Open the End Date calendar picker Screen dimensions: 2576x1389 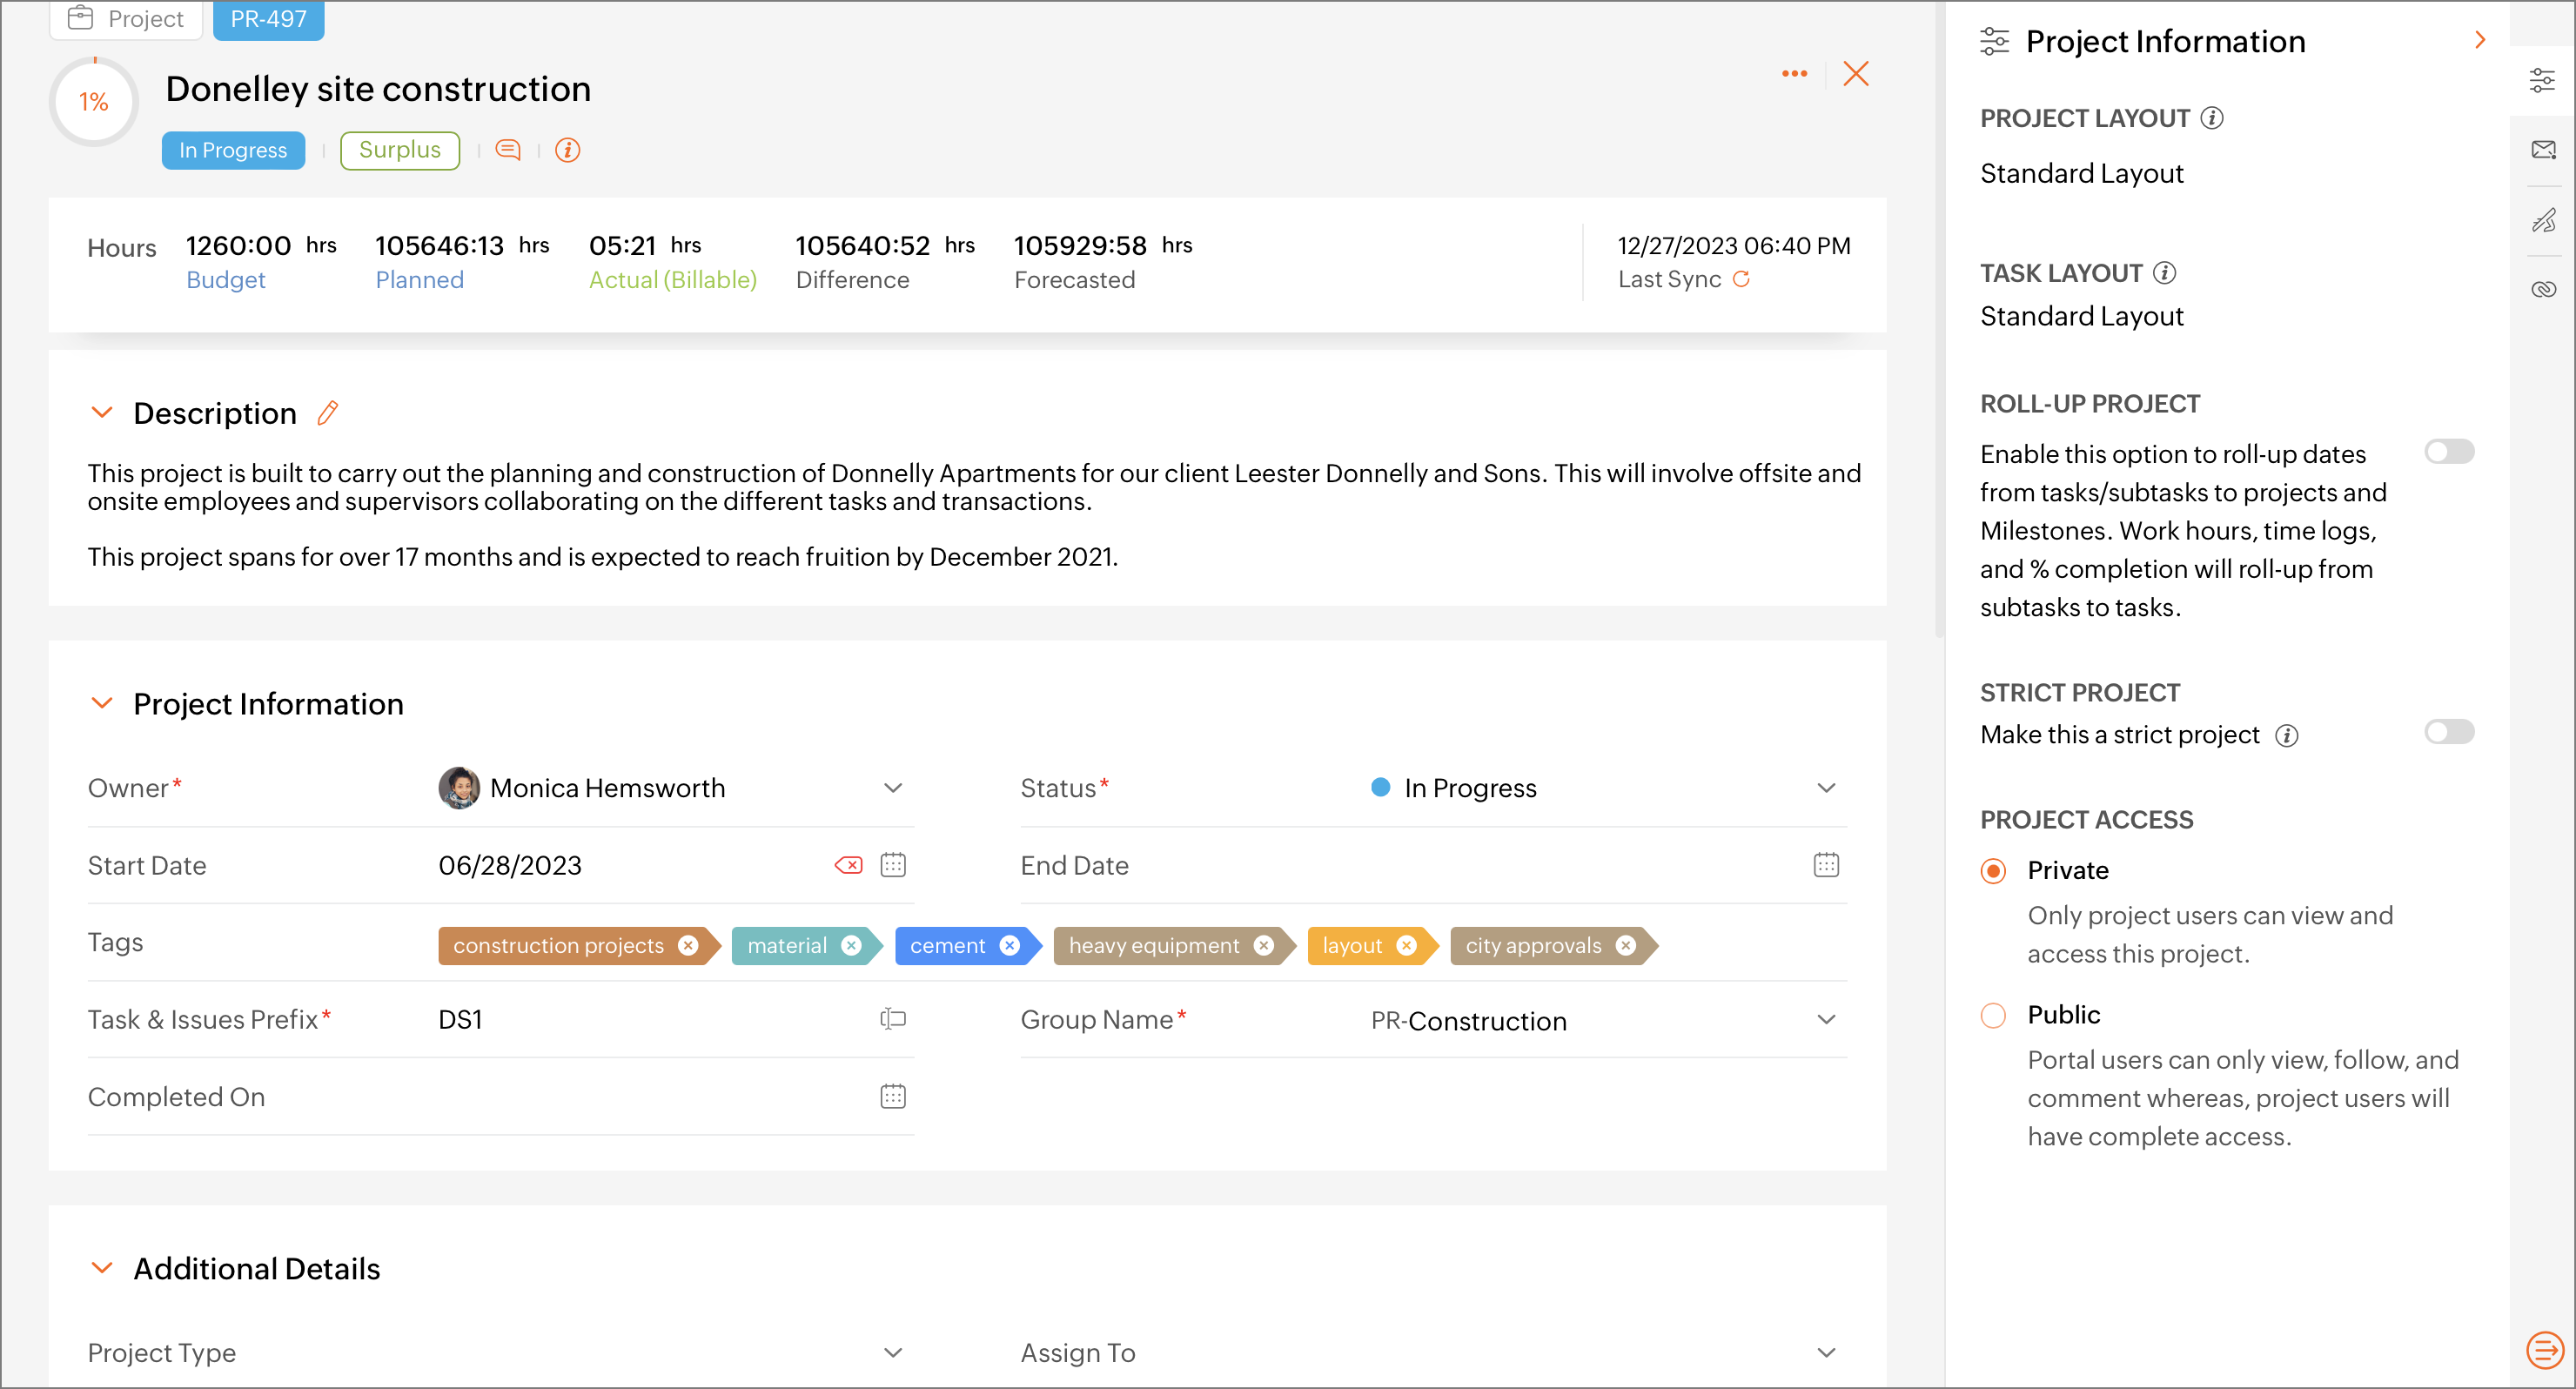[x=1826, y=865]
